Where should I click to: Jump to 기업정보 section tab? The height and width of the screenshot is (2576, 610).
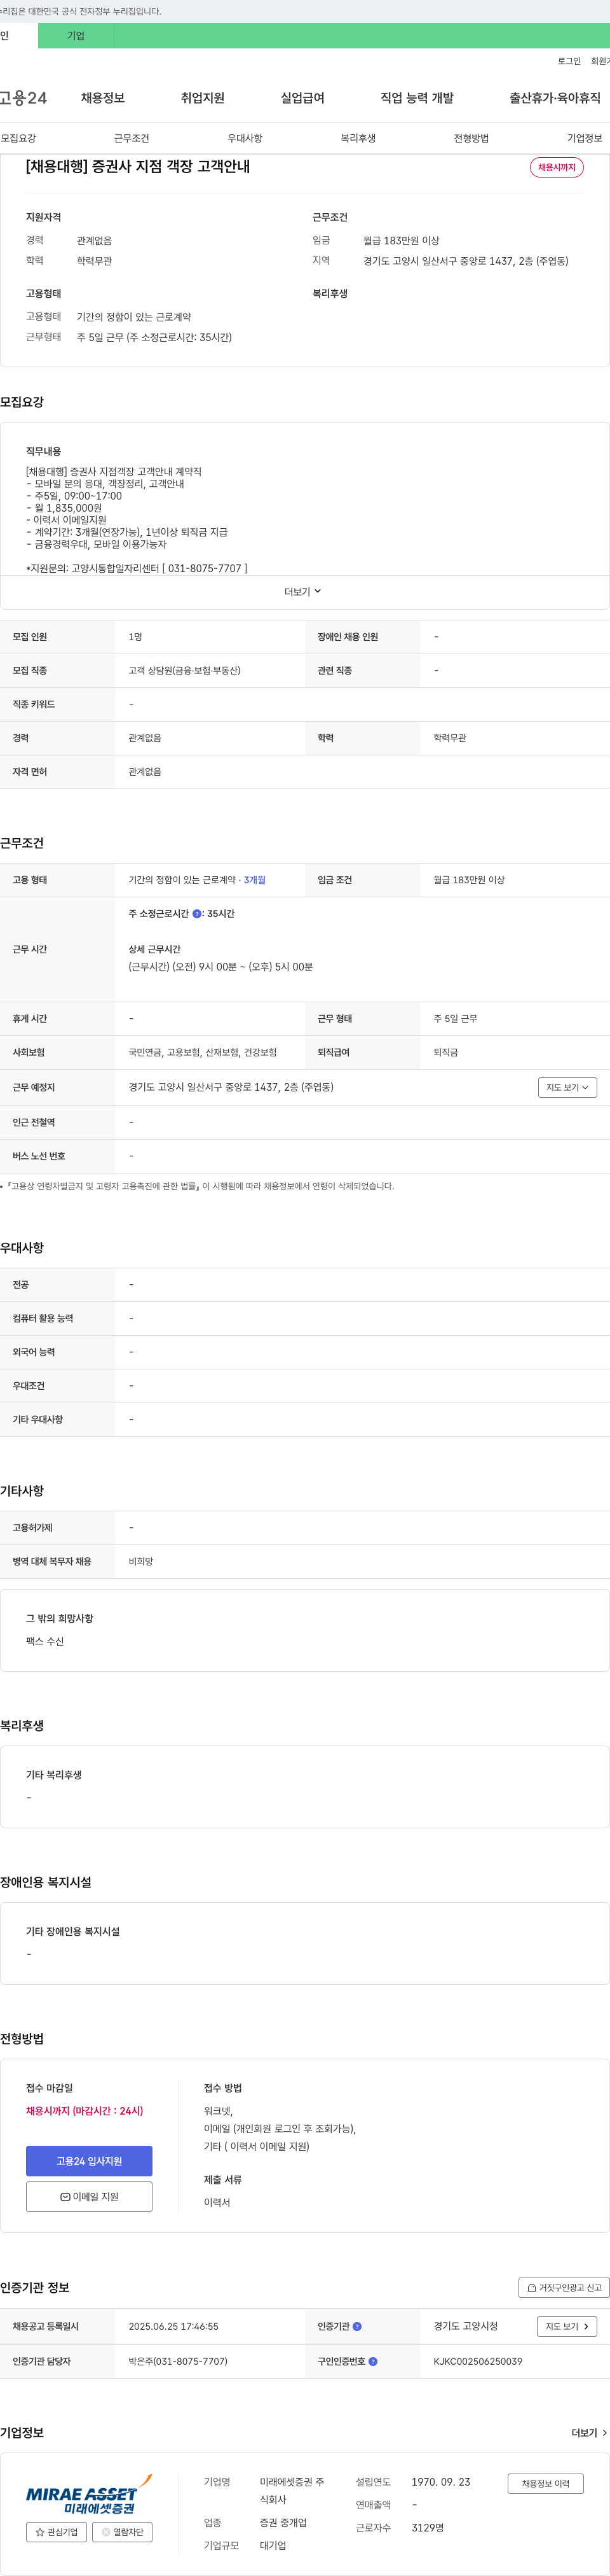(x=584, y=138)
